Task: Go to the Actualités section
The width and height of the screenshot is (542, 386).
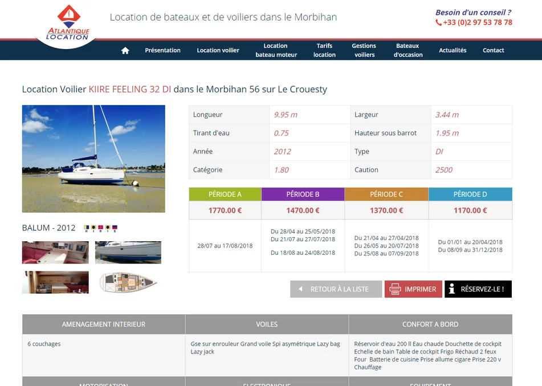Action: 453,51
